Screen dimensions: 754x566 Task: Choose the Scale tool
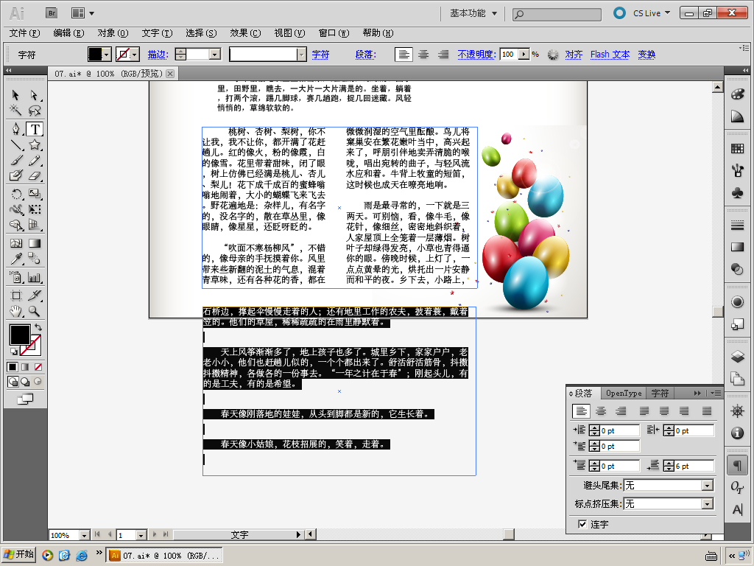[34, 194]
